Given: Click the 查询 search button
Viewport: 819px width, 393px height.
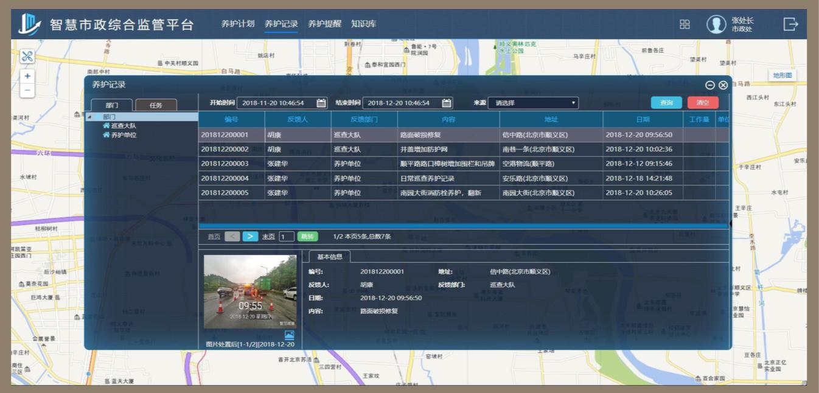Looking at the screenshot, I should click(666, 103).
